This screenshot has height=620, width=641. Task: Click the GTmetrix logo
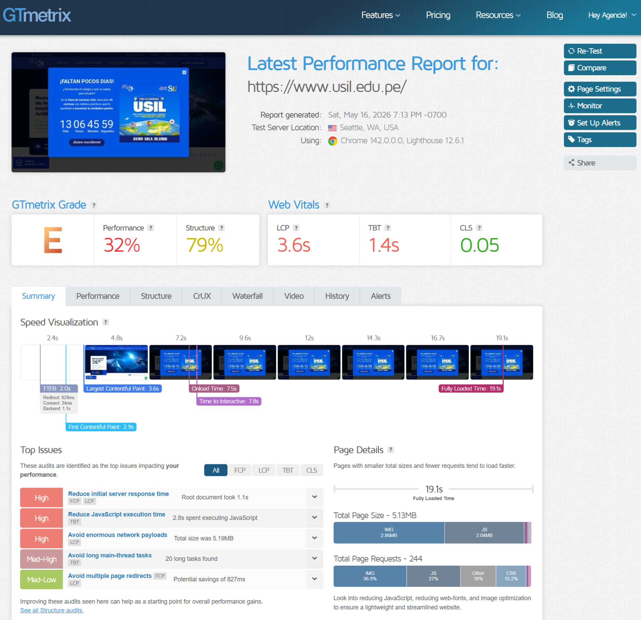(x=37, y=15)
